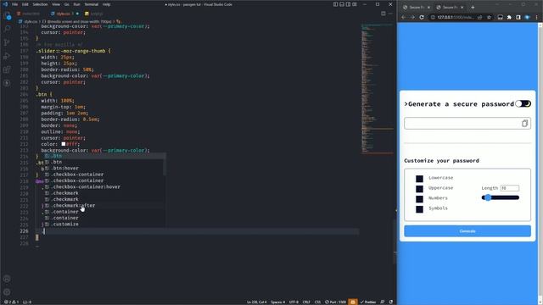Open the Search view in activity bar
The image size is (543, 305).
[7, 29]
